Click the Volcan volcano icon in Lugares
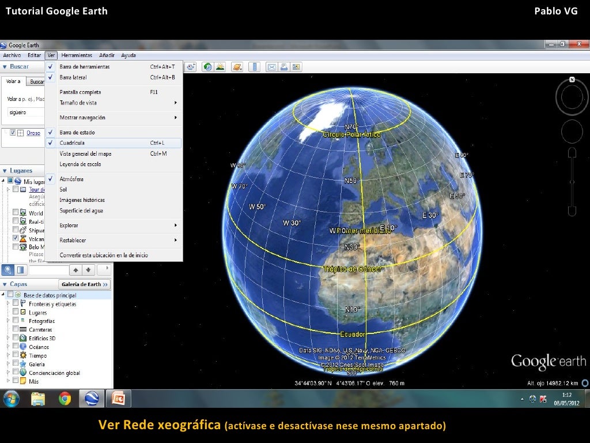The height and width of the screenshot is (443, 590). pos(23,238)
